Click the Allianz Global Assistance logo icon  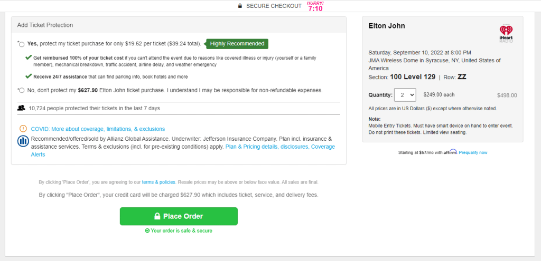[x=23, y=141]
